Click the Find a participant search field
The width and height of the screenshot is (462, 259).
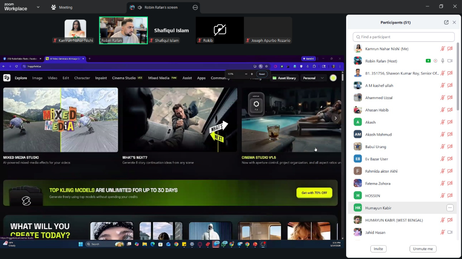[x=403, y=37]
